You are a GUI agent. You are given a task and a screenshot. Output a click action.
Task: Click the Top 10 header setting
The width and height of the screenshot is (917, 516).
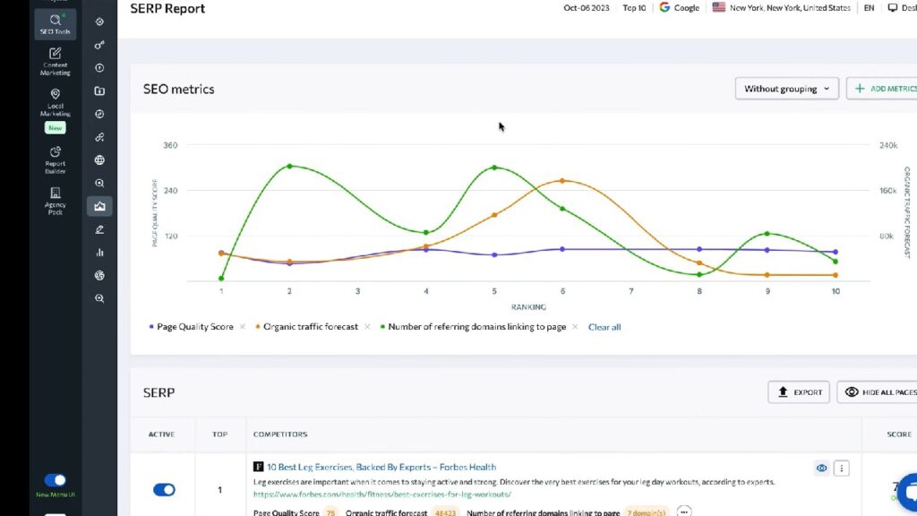[x=634, y=7]
